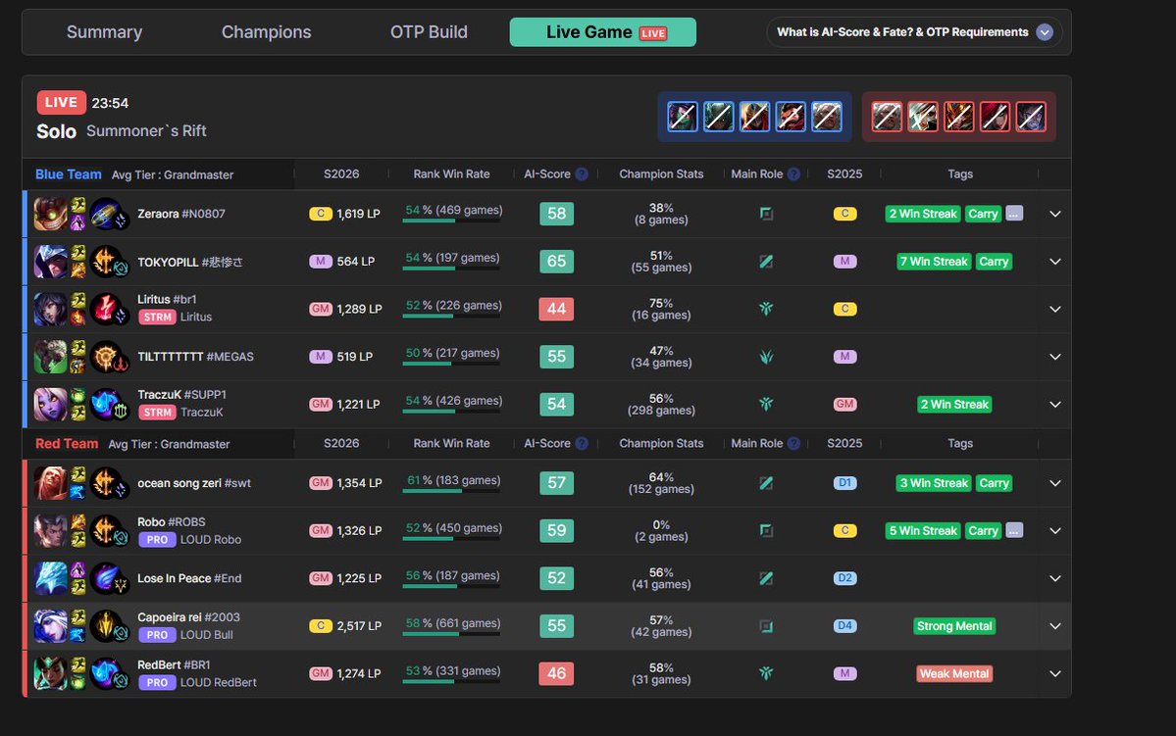Open Capoeira rei #2003 profile
This screenshot has height=736, width=1176.
[x=188, y=616]
